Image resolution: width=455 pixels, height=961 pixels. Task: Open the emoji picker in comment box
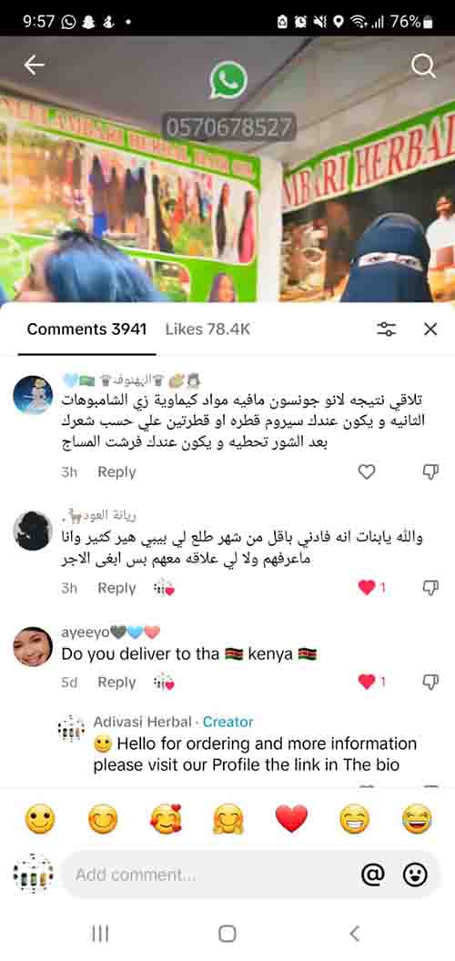[415, 875]
